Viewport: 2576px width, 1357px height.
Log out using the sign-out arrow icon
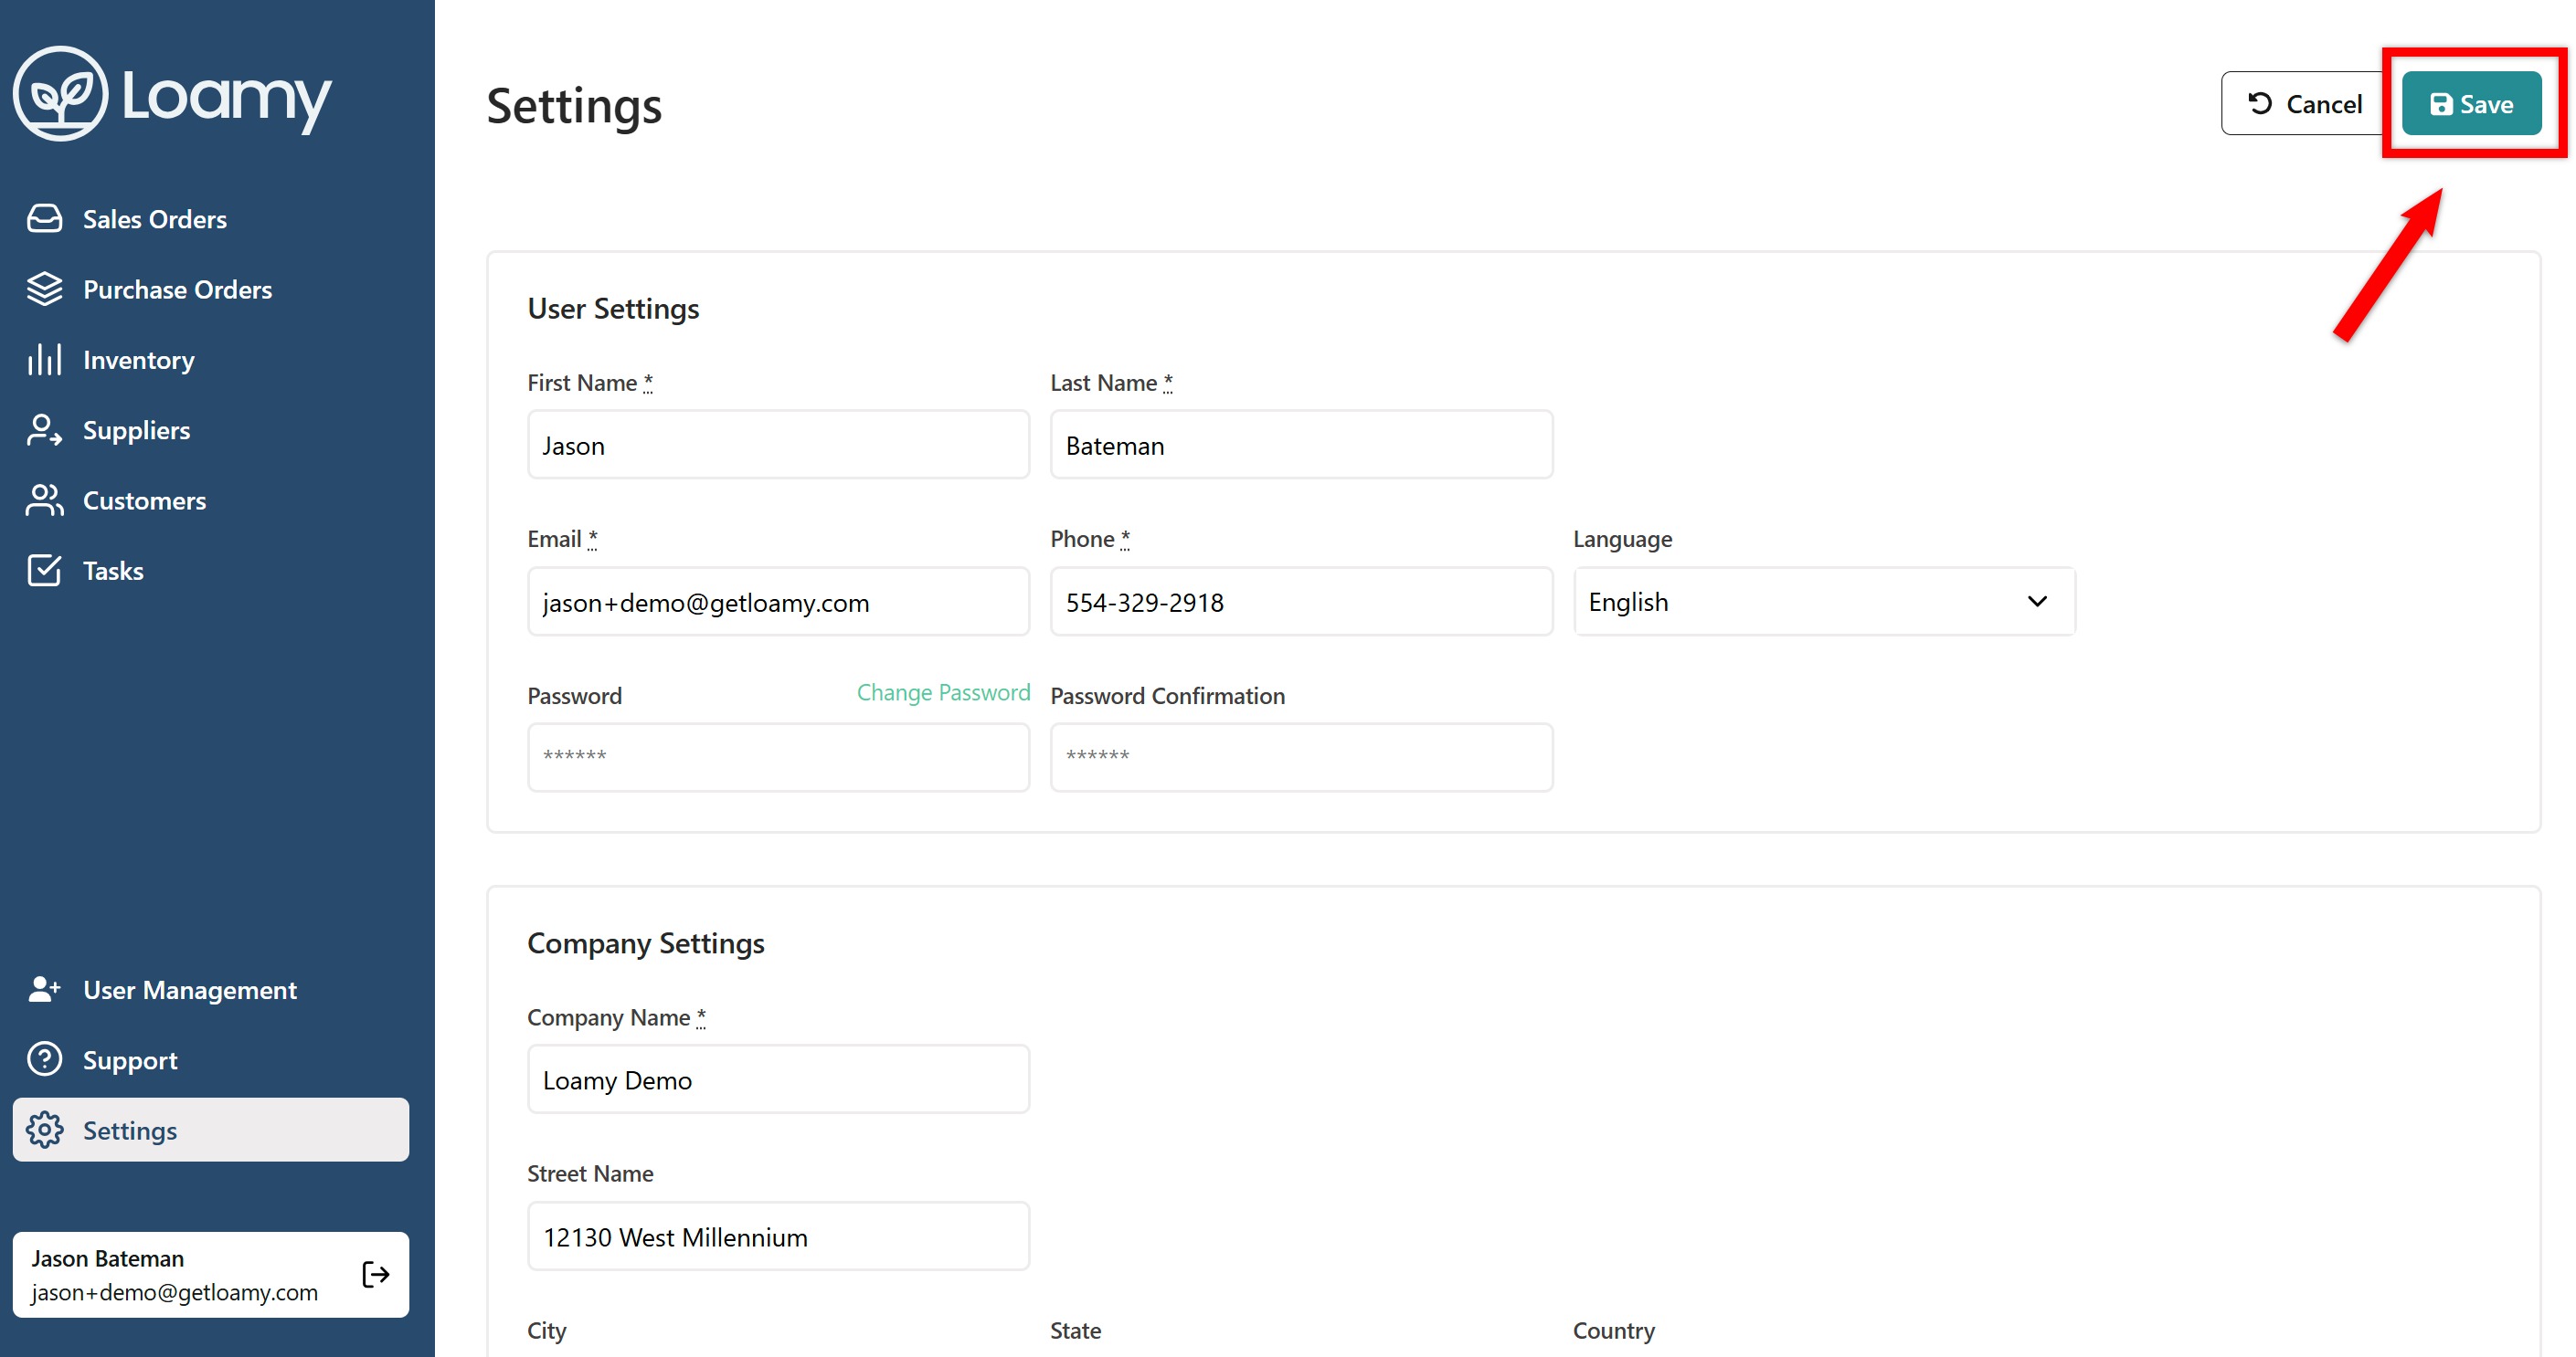coord(376,1274)
